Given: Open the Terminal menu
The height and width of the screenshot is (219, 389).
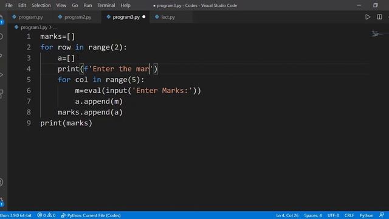Looking at the screenshot, I should tap(106, 5).
